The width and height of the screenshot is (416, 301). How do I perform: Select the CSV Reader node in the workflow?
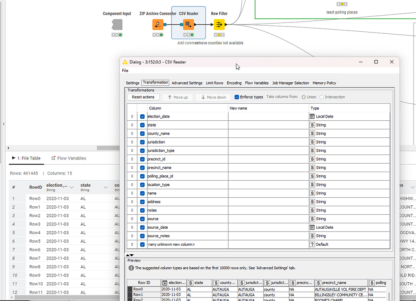pyautogui.click(x=188, y=24)
